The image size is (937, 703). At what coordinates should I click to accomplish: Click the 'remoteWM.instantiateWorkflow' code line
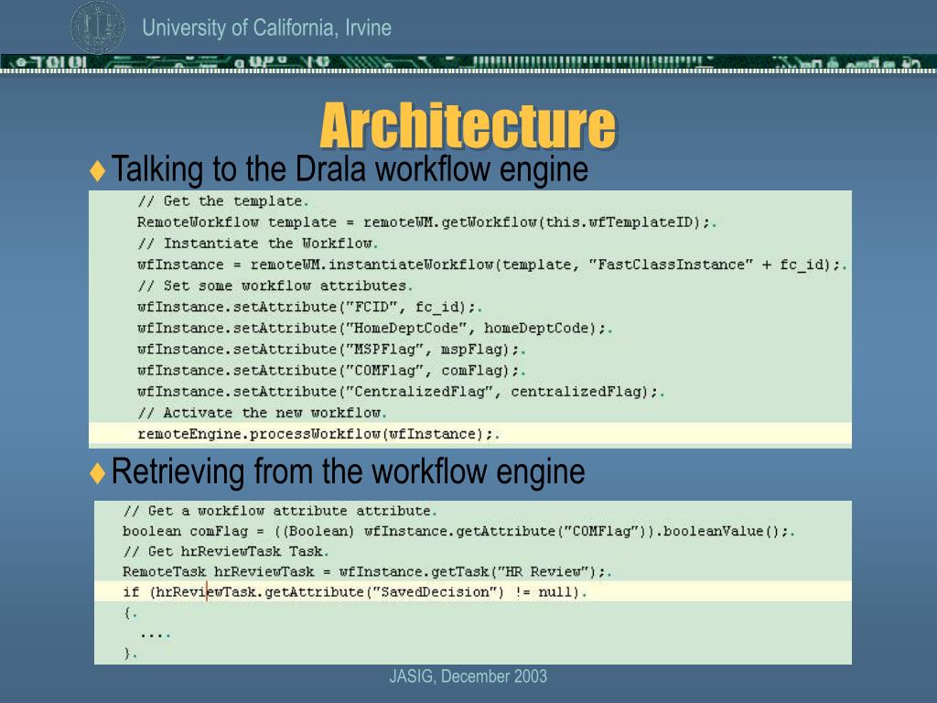click(x=491, y=265)
